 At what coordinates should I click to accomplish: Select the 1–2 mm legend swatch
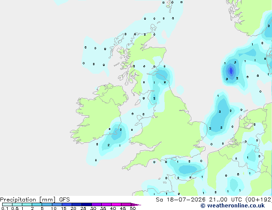(x=27, y=204)
